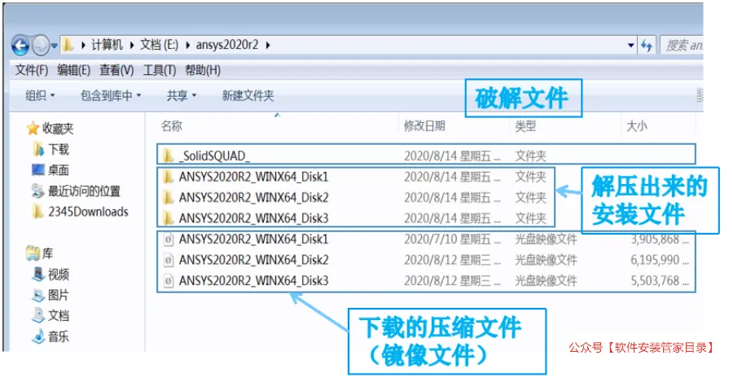This screenshot has height=382, width=733.
Task: Open the 帮助(H) menu
Action: 203,70
